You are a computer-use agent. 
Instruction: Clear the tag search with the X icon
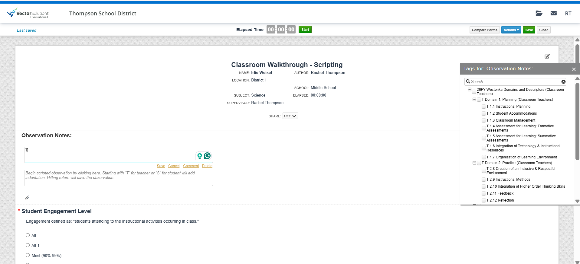[x=563, y=82]
